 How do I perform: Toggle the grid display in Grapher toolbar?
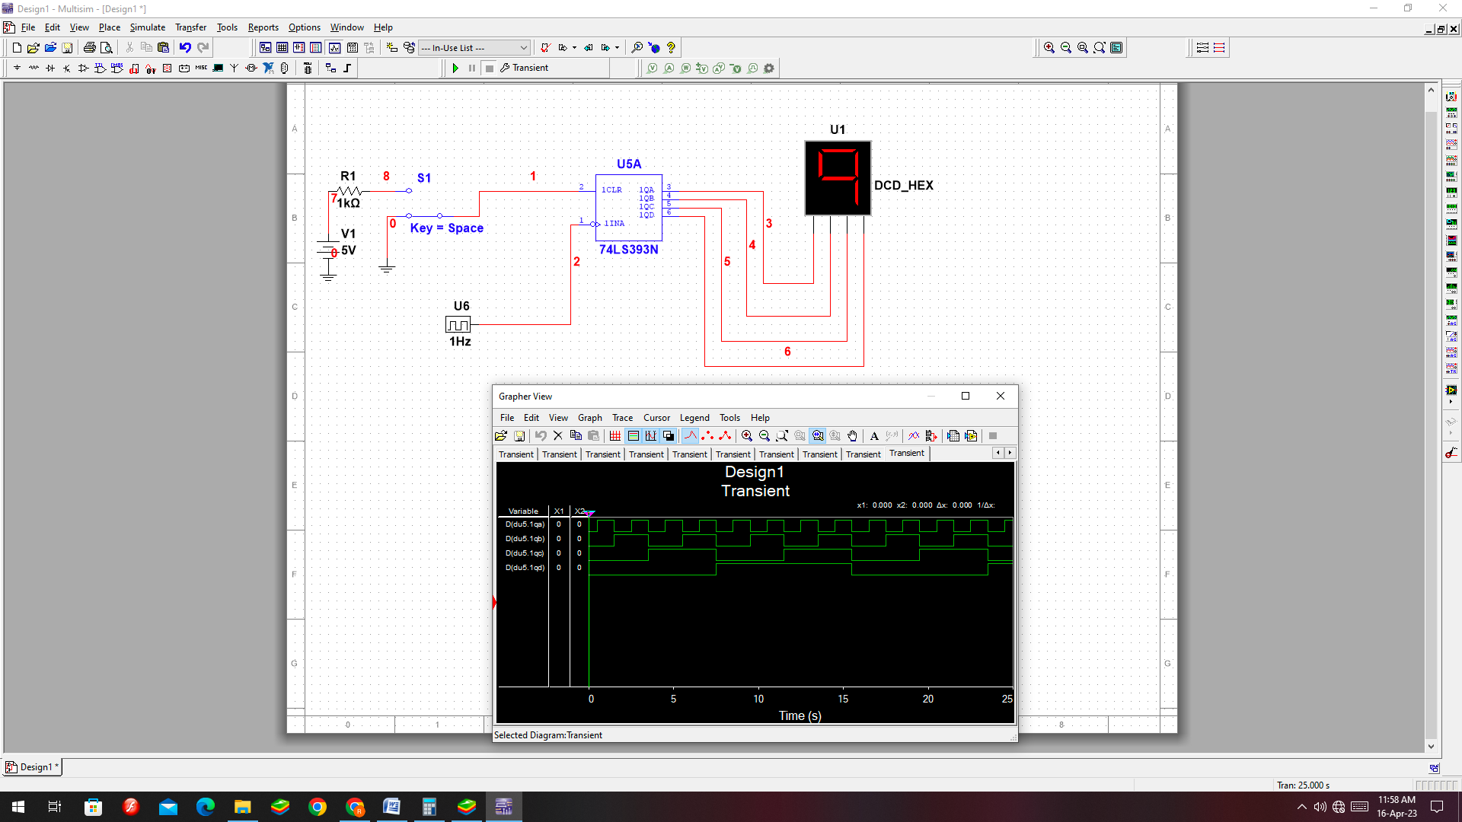coord(615,436)
